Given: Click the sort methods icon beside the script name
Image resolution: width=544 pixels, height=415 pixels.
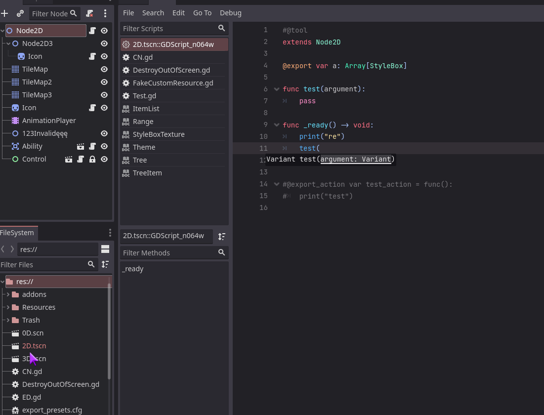Looking at the screenshot, I should [222, 236].
